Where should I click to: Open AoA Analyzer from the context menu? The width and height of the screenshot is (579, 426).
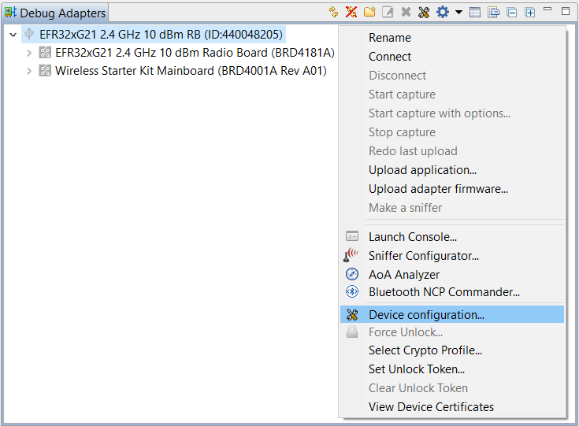(404, 275)
